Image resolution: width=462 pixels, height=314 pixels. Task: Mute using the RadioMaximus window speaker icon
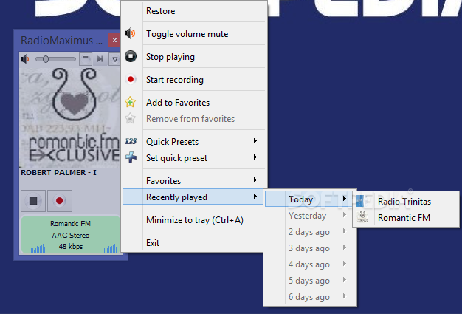coord(25,59)
